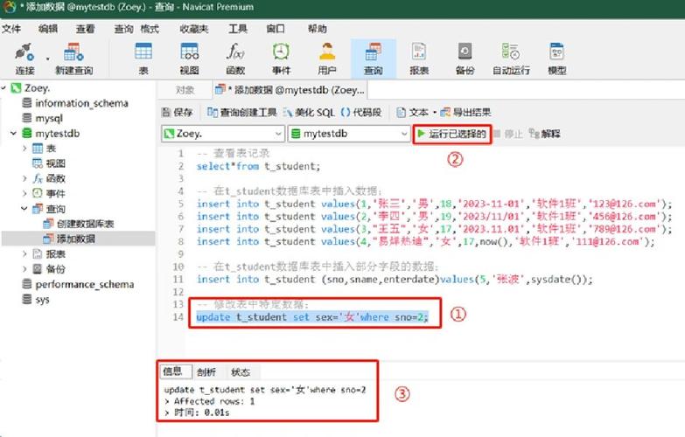Click the 模型 (Model) toolbar icon
685x437 pixels.
[556, 58]
